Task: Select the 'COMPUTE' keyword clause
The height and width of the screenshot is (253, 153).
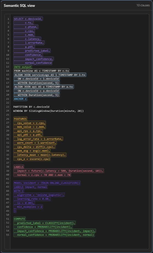Action: coord(20,219)
